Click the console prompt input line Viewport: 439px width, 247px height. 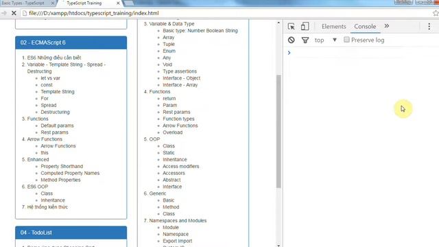tap(364, 53)
